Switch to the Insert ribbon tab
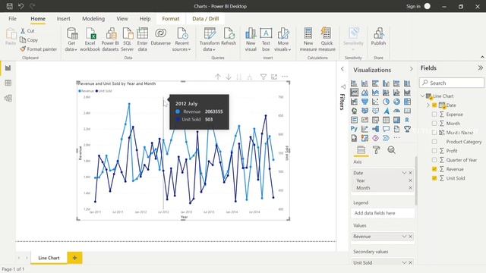486x273 pixels. point(63,18)
